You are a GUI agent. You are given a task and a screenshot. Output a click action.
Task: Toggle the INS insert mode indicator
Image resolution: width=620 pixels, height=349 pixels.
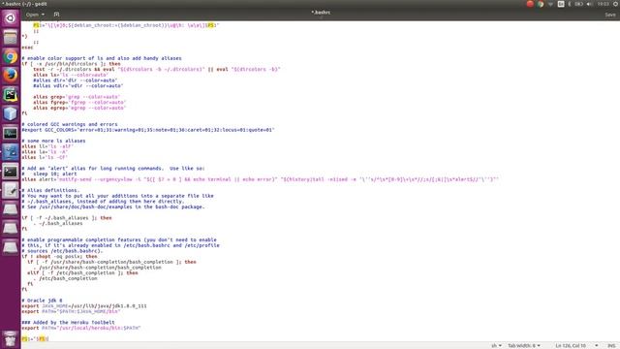(611, 346)
